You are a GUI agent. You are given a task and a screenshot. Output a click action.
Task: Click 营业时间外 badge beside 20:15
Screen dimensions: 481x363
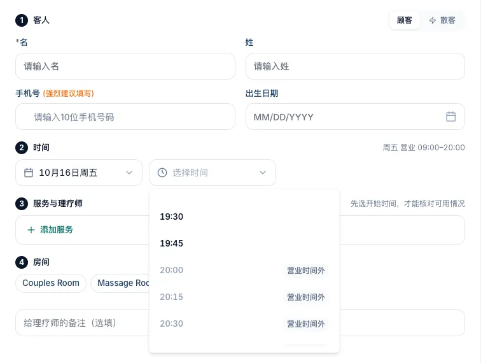[306, 297]
